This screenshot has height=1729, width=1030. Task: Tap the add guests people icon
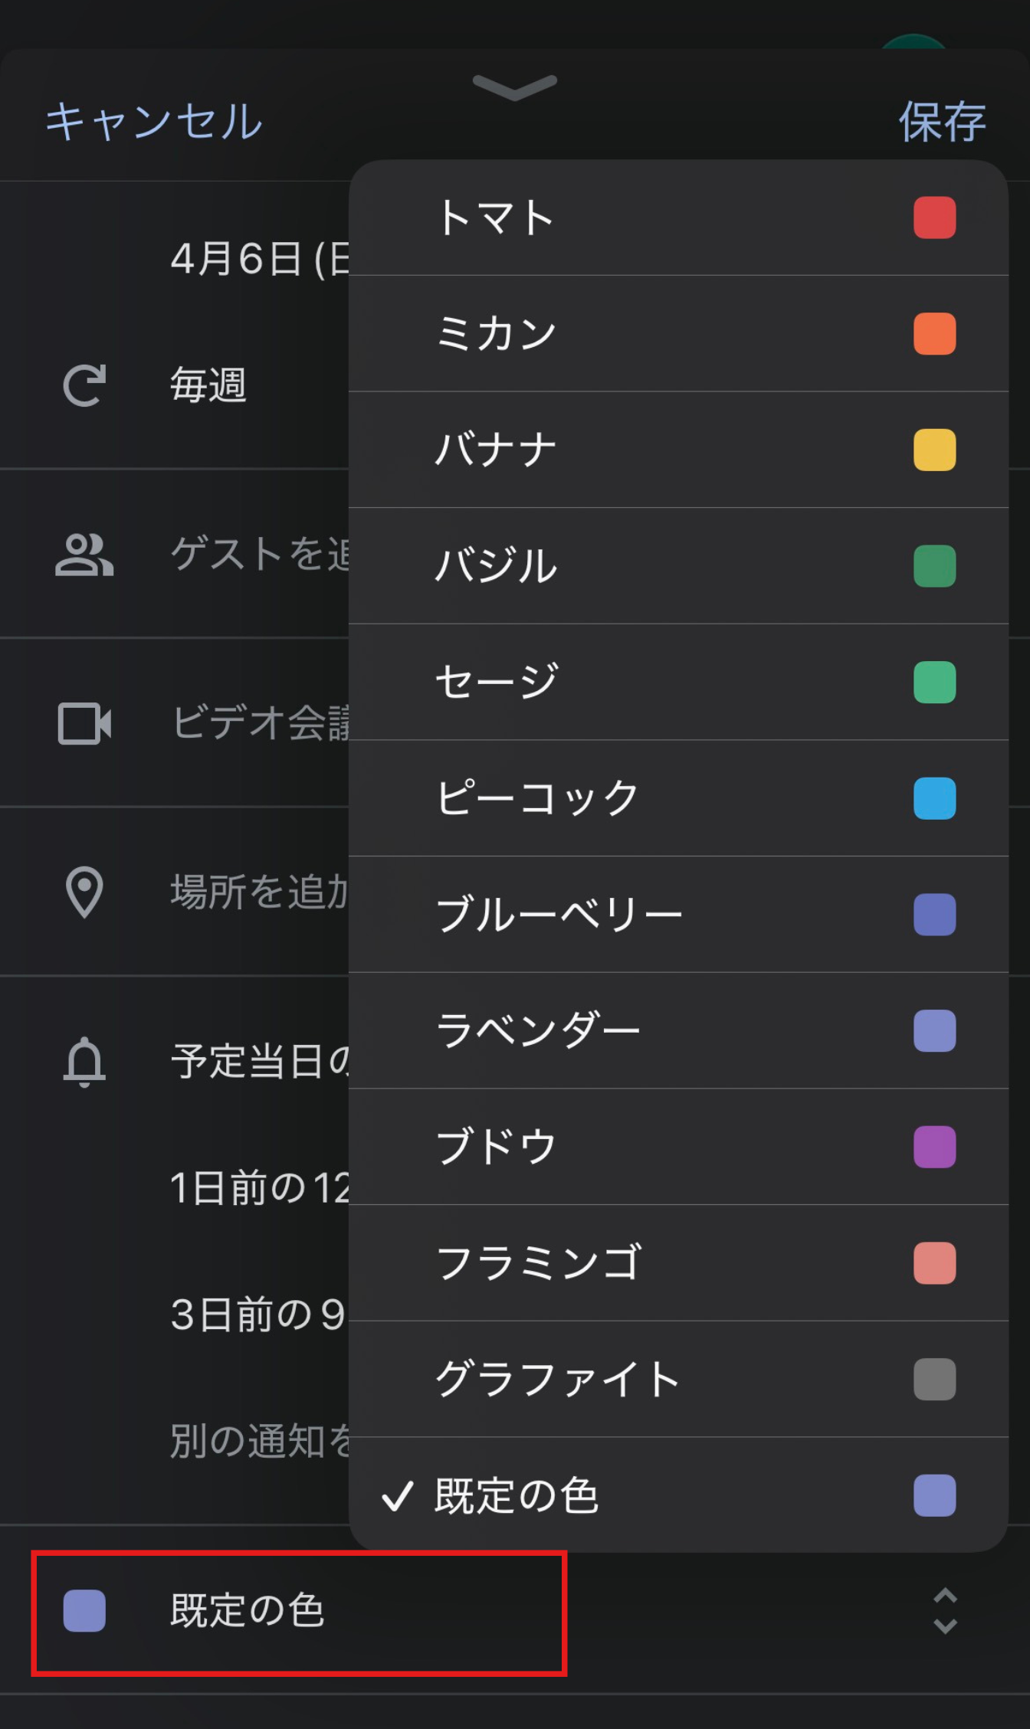84,555
